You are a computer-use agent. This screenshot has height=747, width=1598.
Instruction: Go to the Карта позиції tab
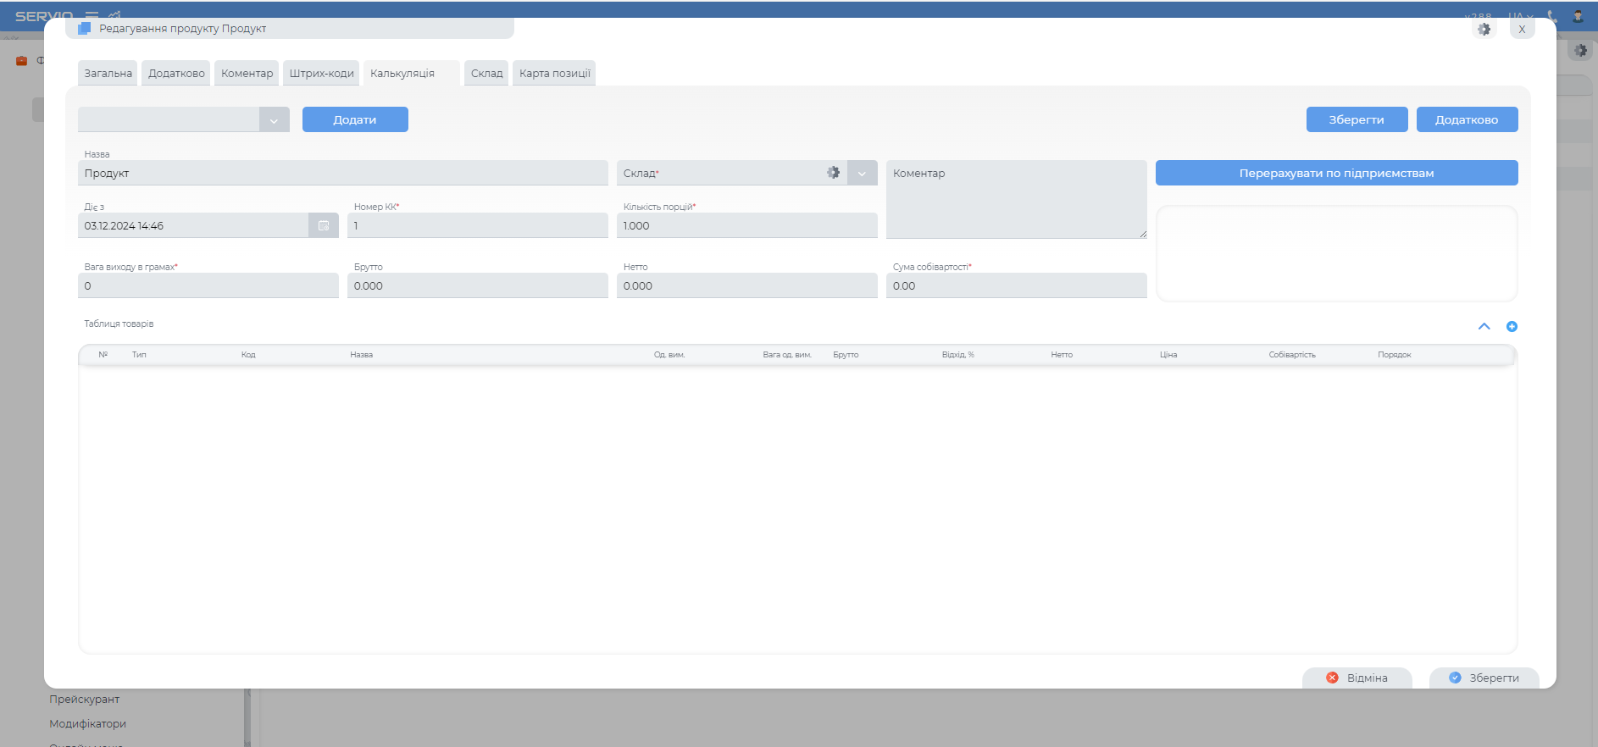554,74
